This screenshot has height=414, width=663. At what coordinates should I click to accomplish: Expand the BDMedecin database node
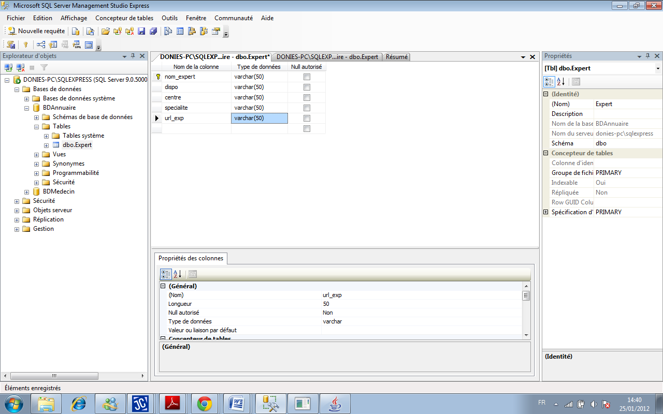(27, 191)
